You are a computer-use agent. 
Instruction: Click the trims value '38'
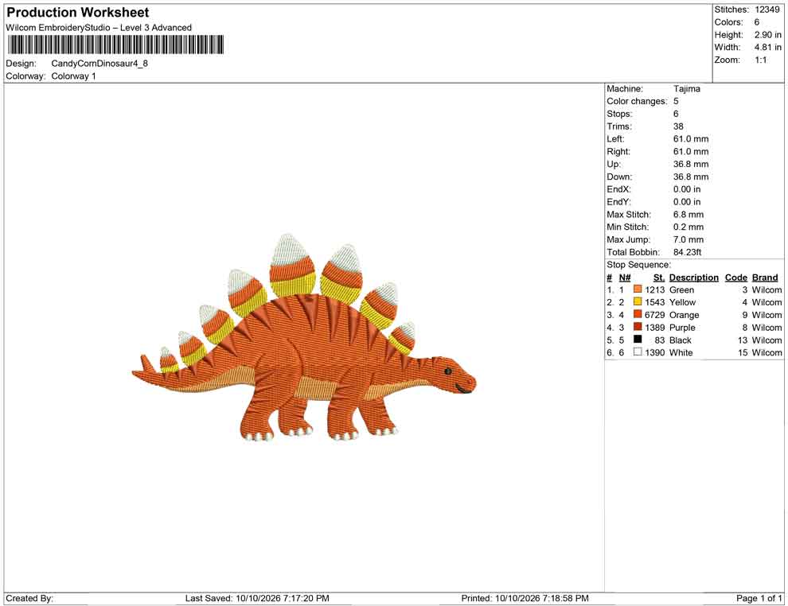tap(678, 126)
